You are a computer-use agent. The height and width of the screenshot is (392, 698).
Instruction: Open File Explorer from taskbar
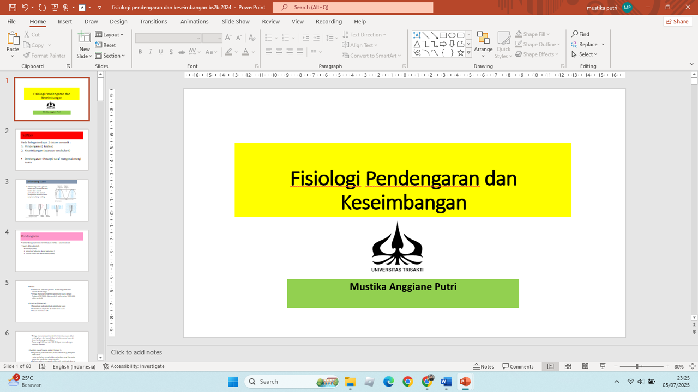350,382
